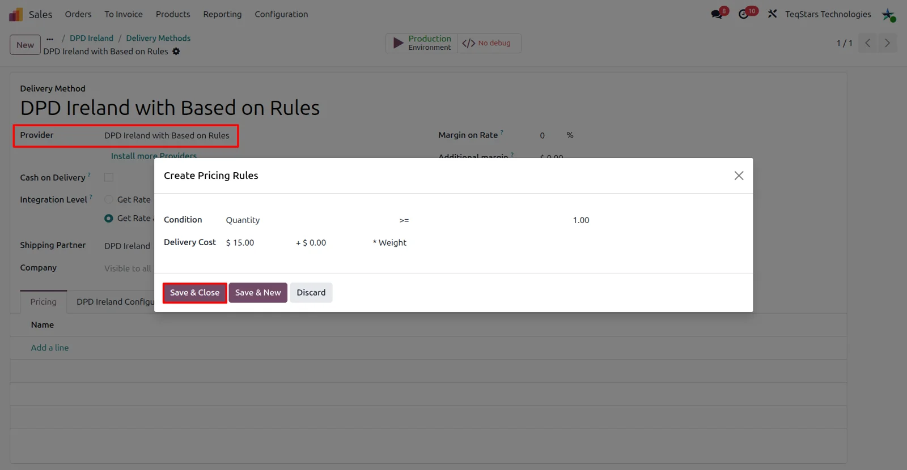Screen dimensions: 907x470
Task: Open the Company field dropdown
Action: tap(128, 268)
